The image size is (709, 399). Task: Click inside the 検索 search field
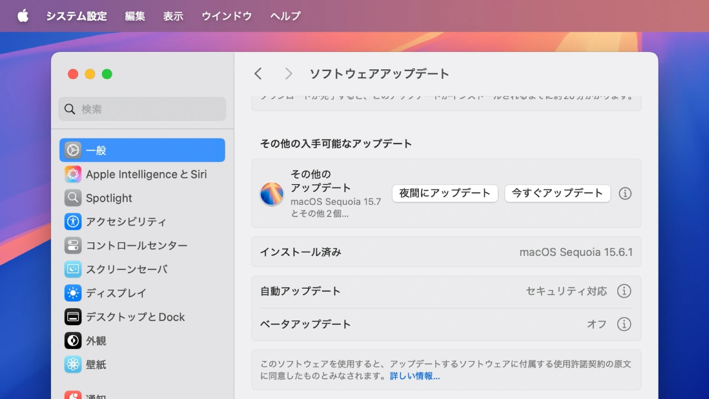tap(141, 109)
